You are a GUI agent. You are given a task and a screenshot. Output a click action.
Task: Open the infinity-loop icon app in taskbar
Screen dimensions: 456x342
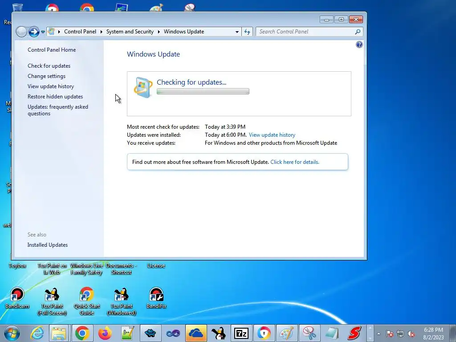coord(173,333)
